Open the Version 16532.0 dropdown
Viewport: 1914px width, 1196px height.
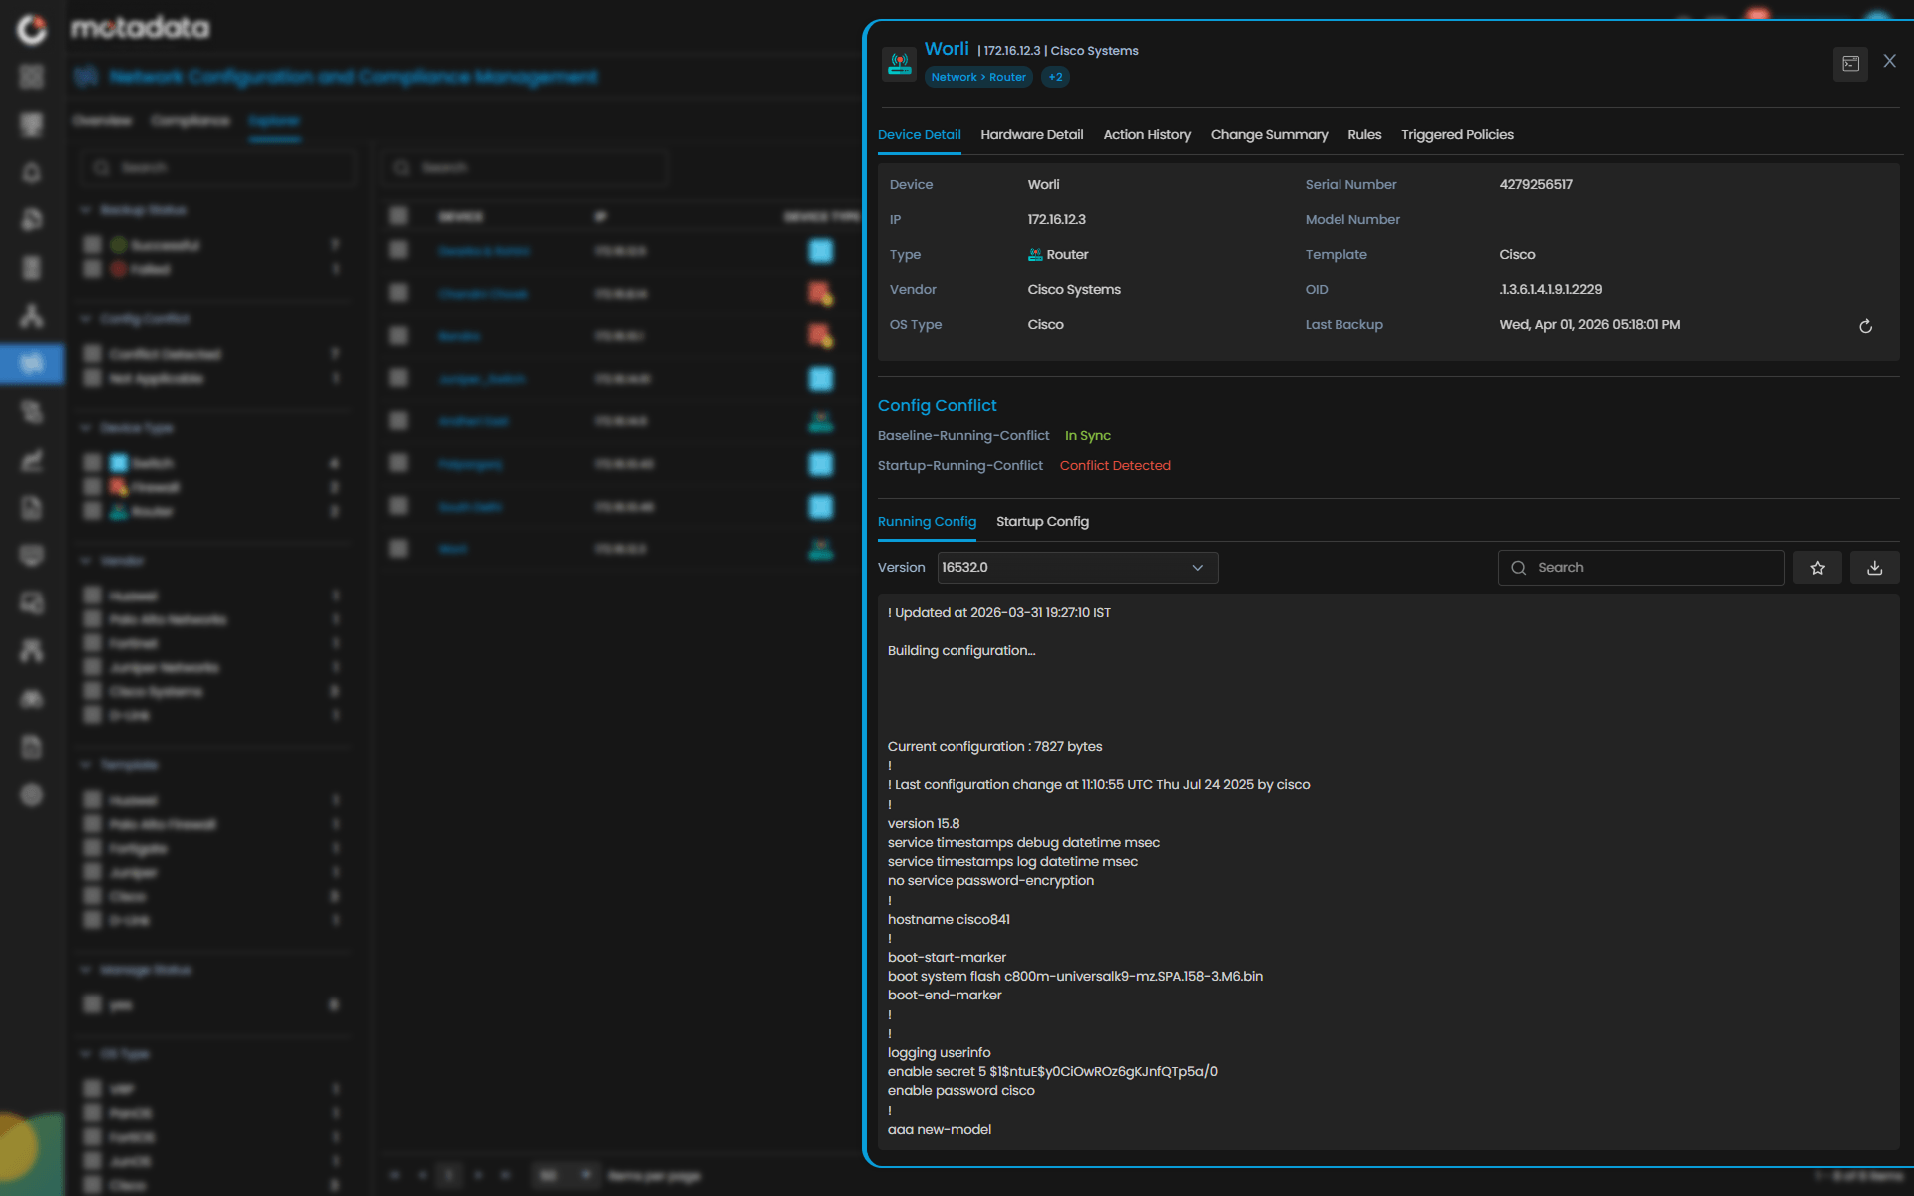tap(1077, 568)
